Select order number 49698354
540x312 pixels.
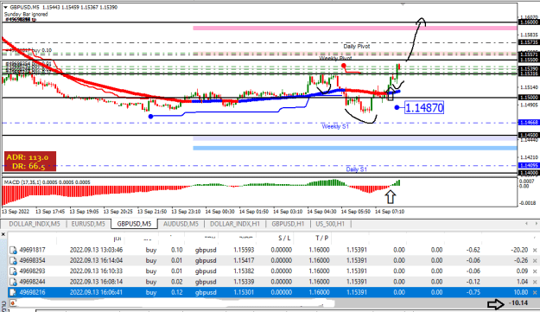[32, 261]
